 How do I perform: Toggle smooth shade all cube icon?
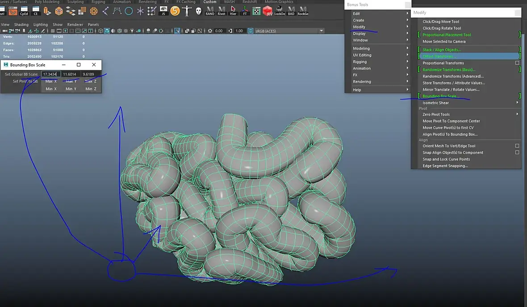pos(107,31)
